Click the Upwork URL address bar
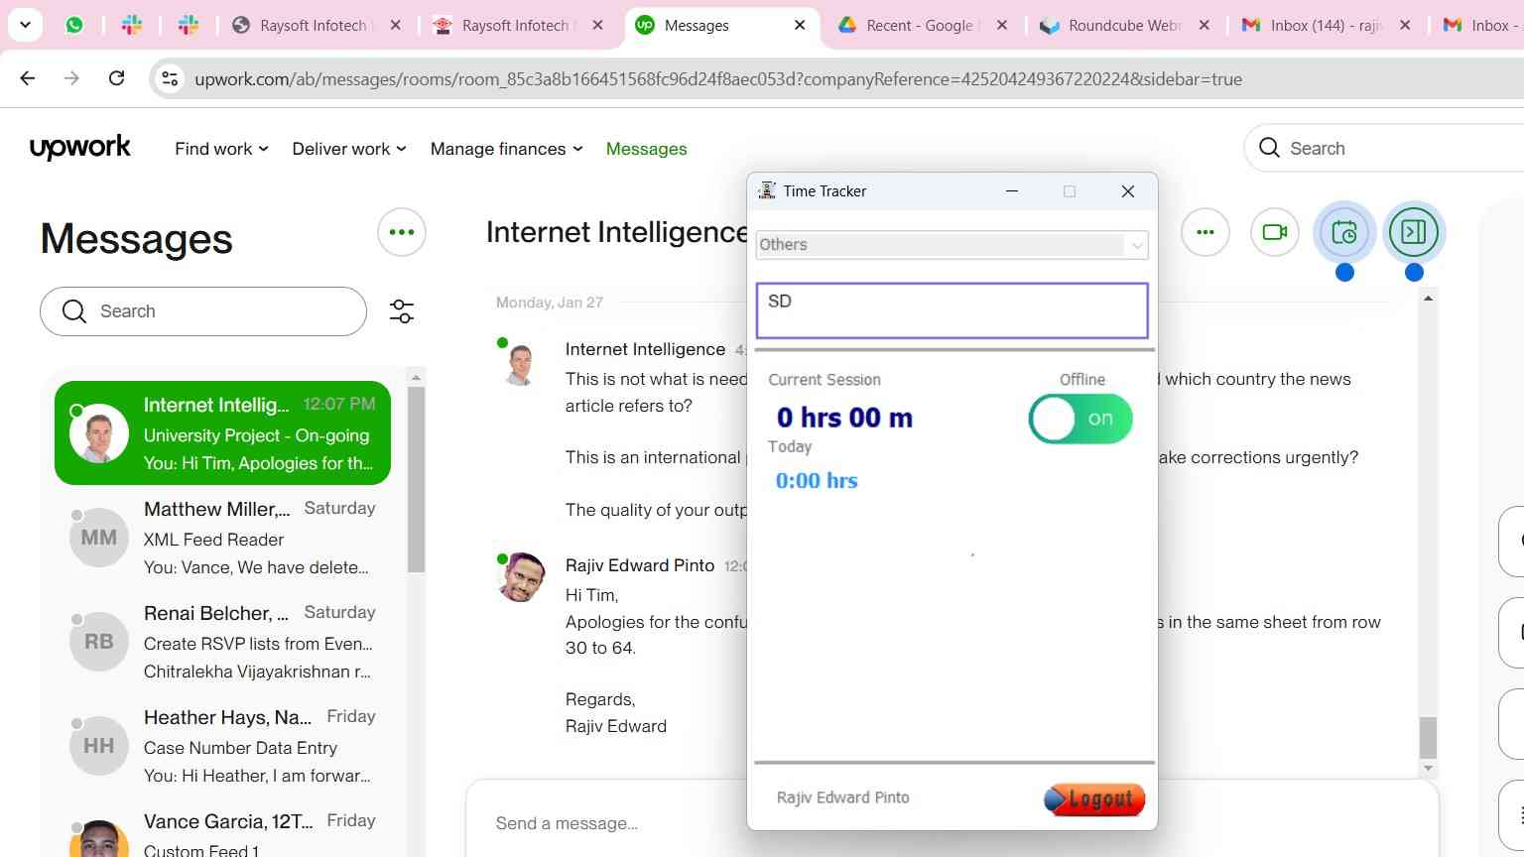This screenshot has width=1524, height=857. click(x=718, y=79)
